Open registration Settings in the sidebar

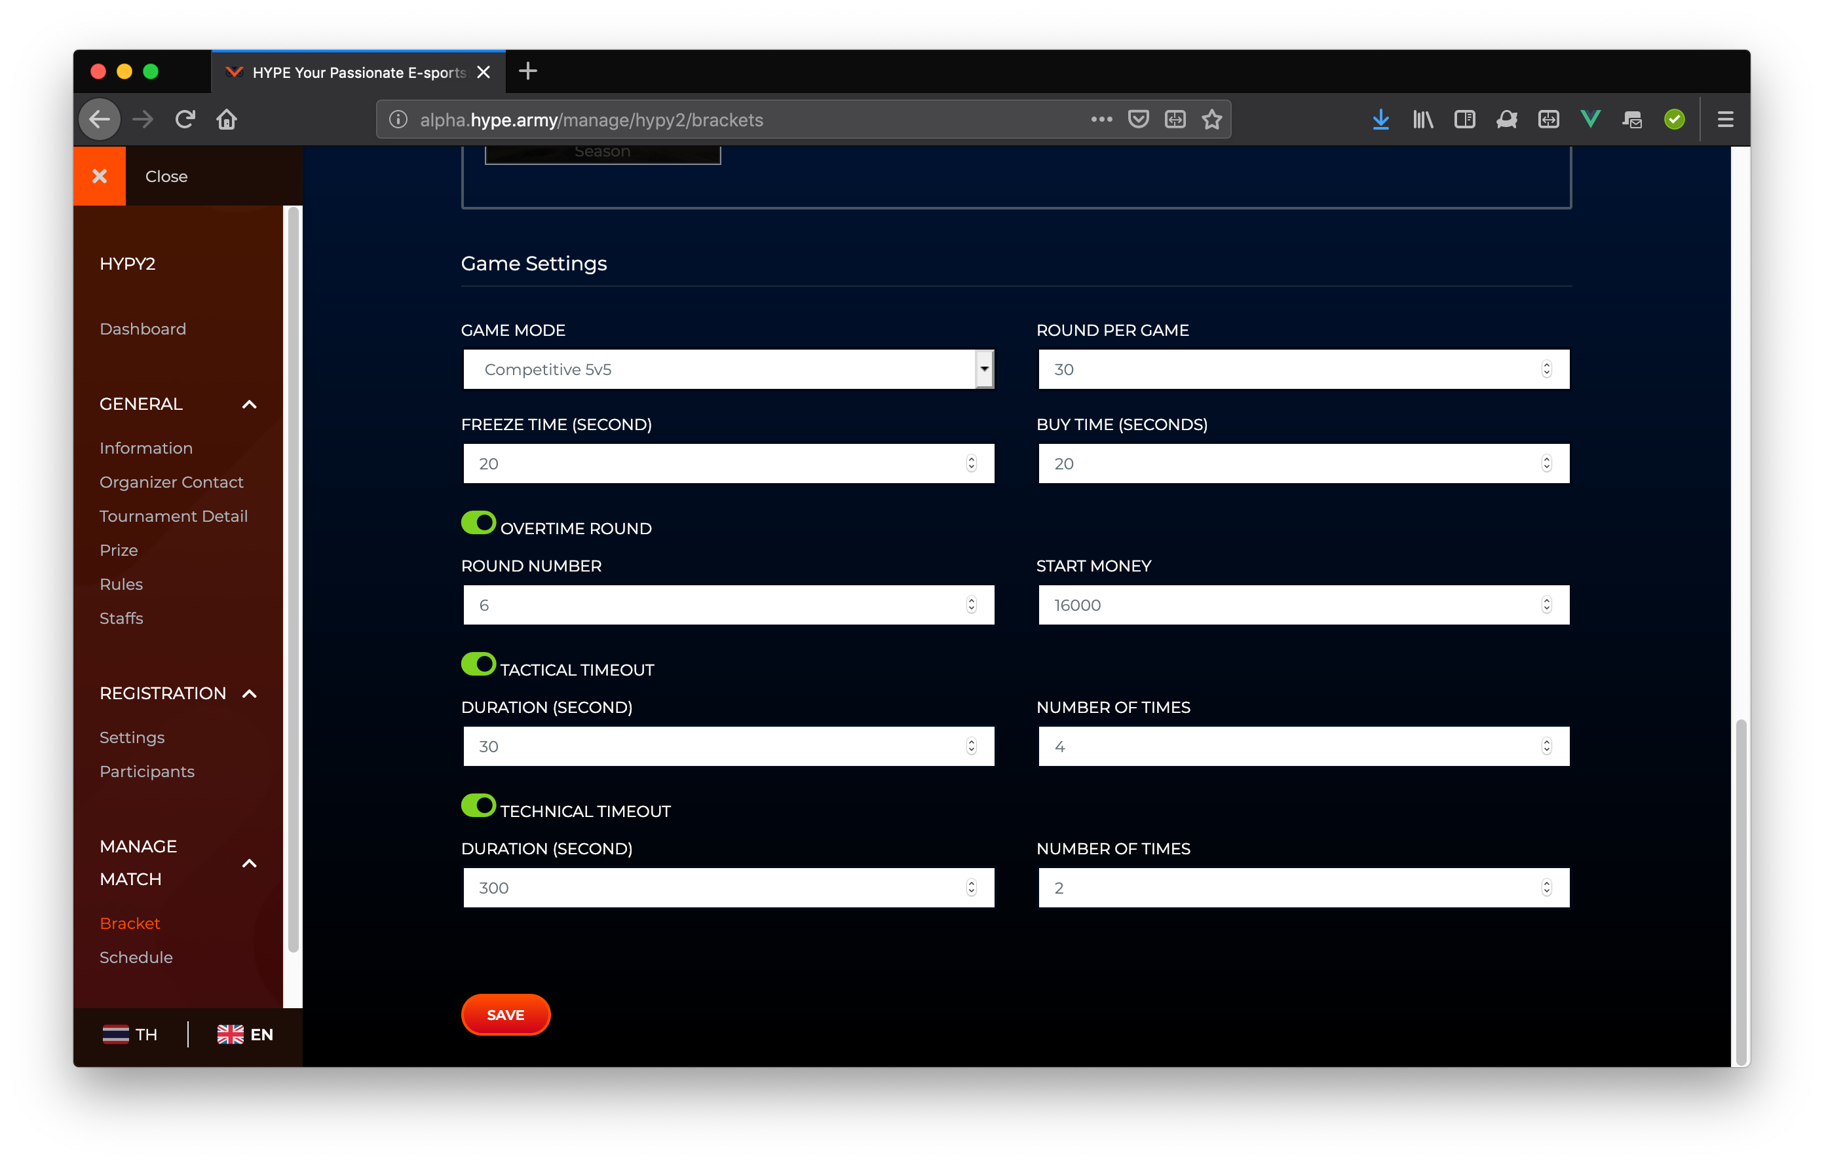[132, 737]
